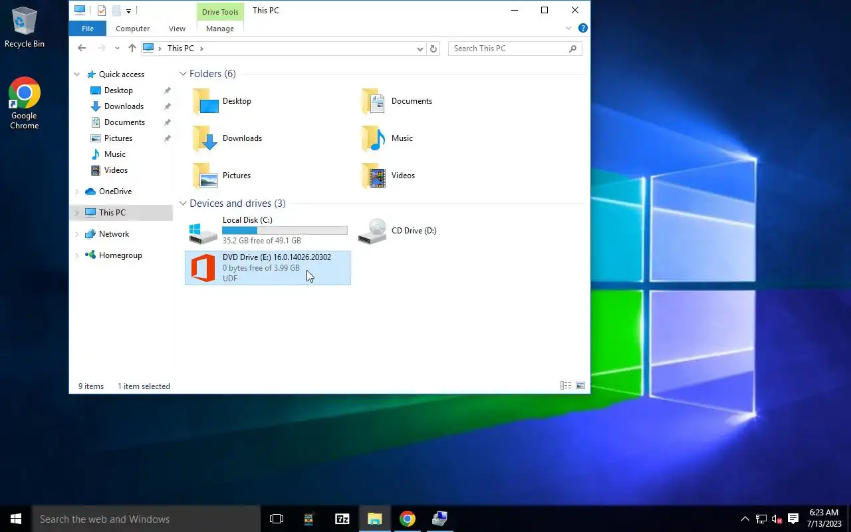Screen dimensions: 851x532
Task: Switch to Large icons view in status bar
Action: click(580, 386)
